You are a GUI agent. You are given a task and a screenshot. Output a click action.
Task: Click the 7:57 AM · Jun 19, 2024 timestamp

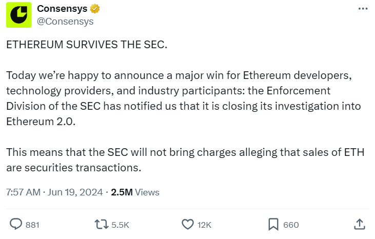(54, 192)
